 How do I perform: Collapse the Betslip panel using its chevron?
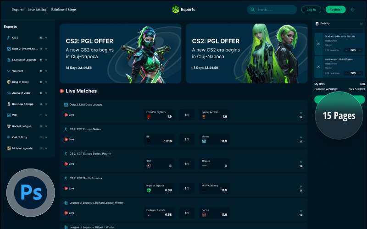pyautogui.click(x=361, y=24)
